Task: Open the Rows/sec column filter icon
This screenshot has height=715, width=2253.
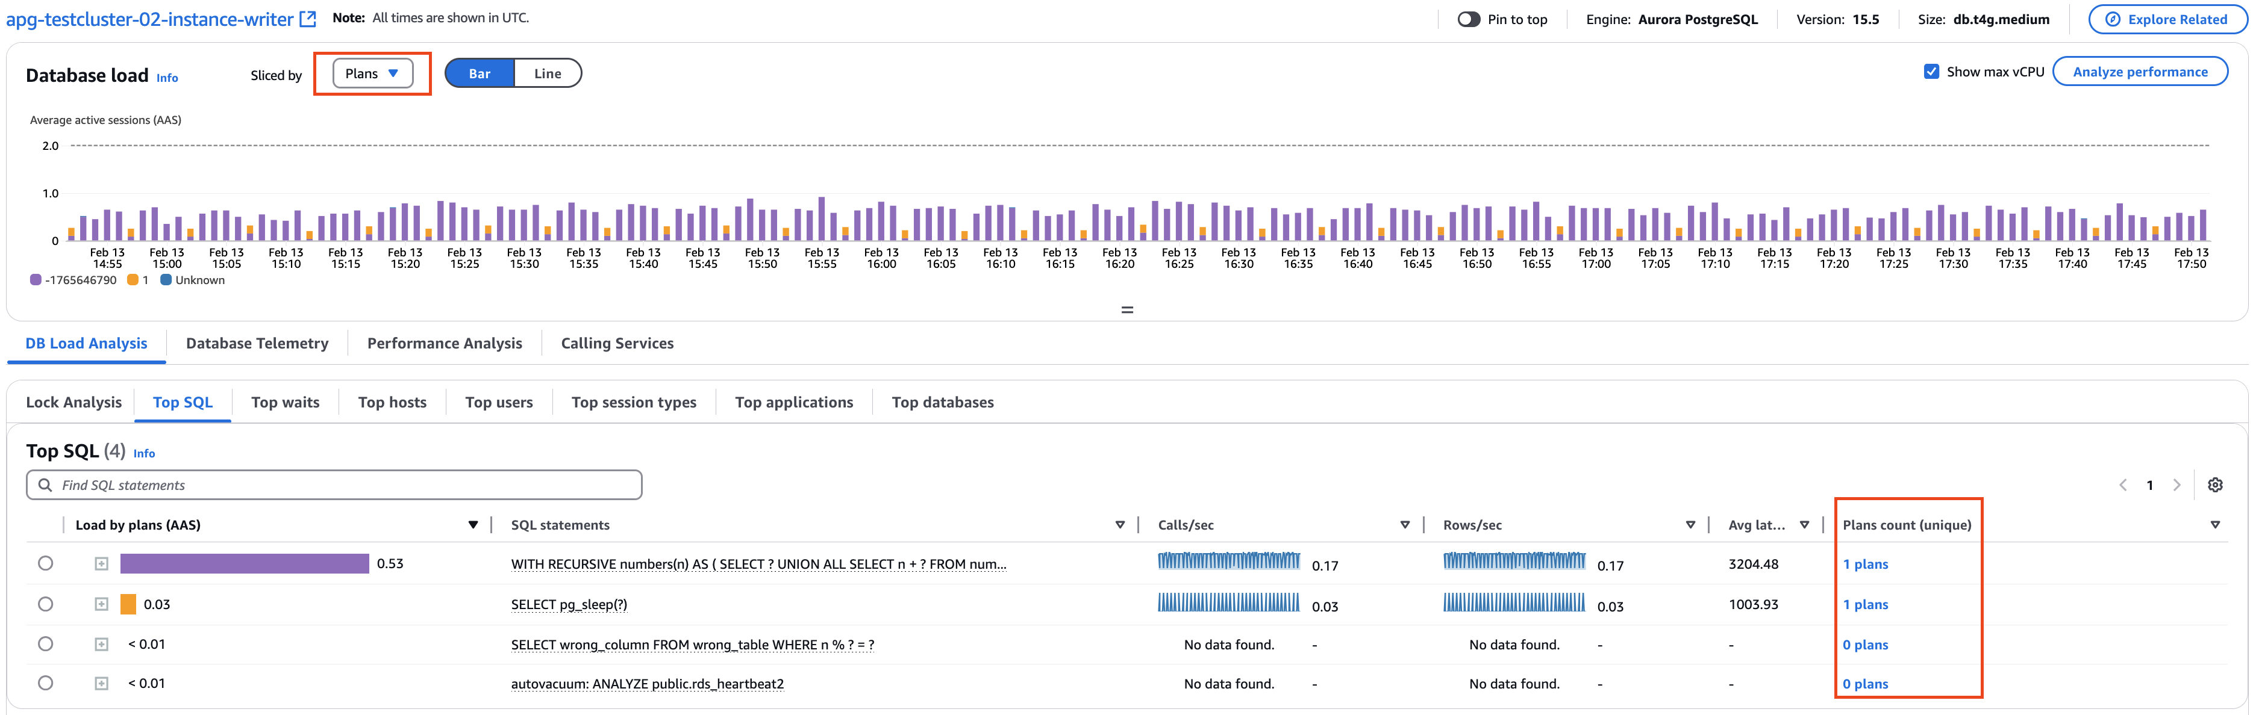Action: point(1689,524)
